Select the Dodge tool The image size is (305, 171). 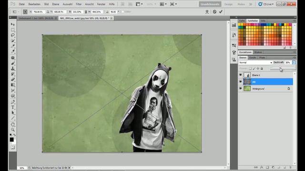[x=13, y=96]
